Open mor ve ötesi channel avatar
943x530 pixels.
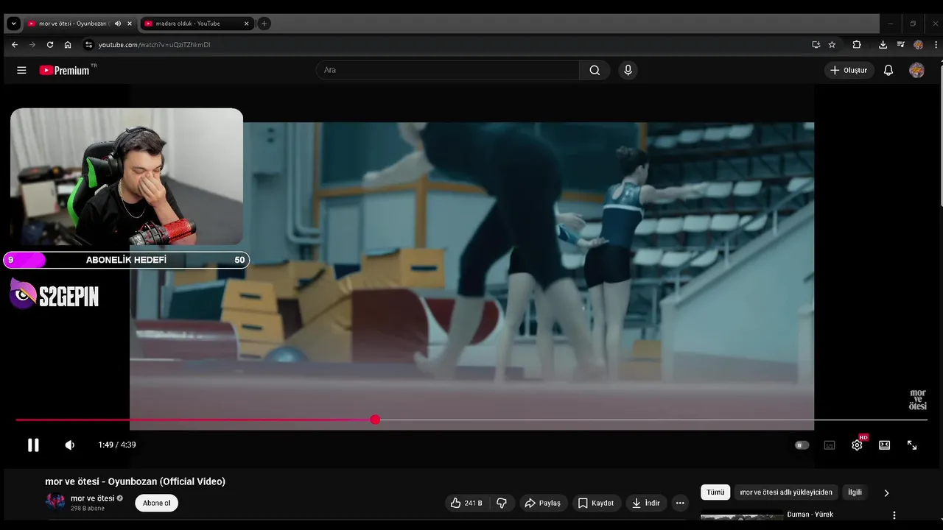pos(55,503)
